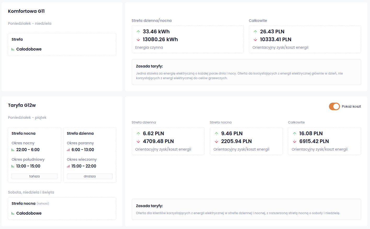The height and width of the screenshot is (229, 370).
Task: Click the weekend Całodobowe zone entry
Action: point(29,213)
